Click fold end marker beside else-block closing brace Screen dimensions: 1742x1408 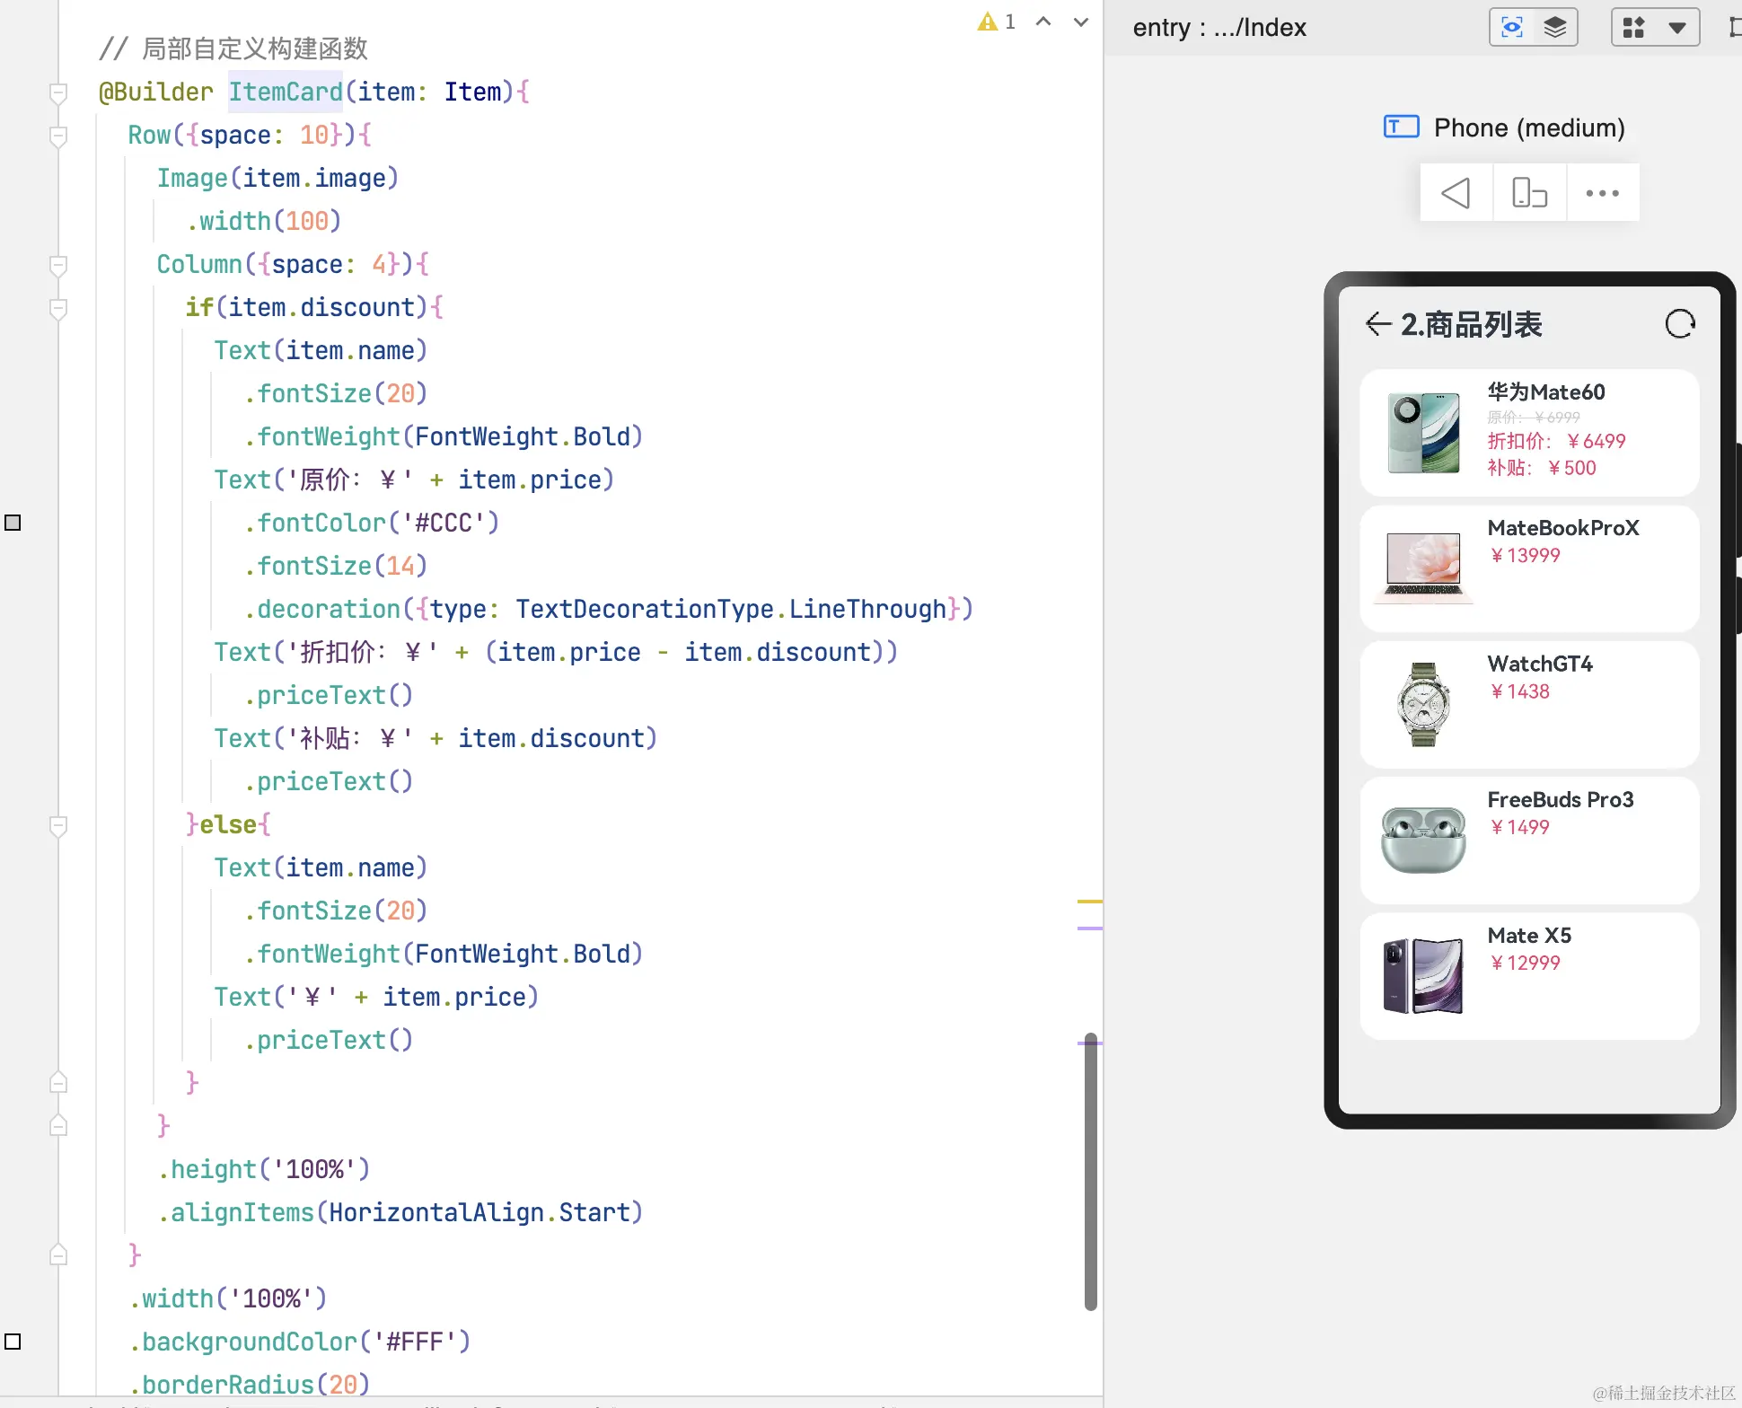[x=58, y=1082]
